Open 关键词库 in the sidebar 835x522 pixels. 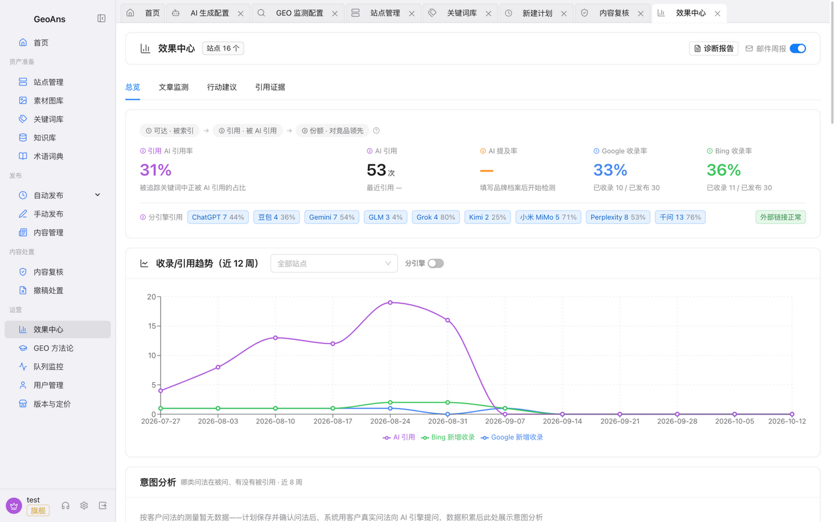pos(57,119)
